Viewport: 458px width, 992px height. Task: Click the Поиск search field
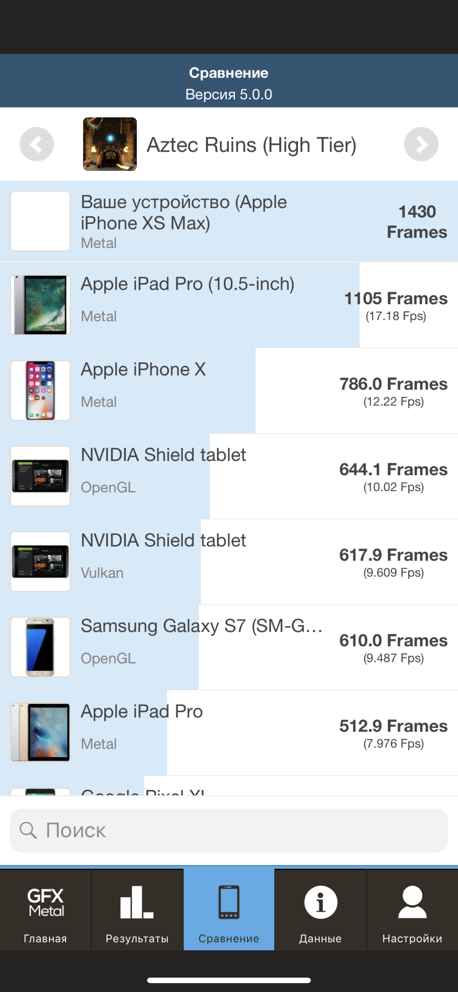click(x=229, y=830)
